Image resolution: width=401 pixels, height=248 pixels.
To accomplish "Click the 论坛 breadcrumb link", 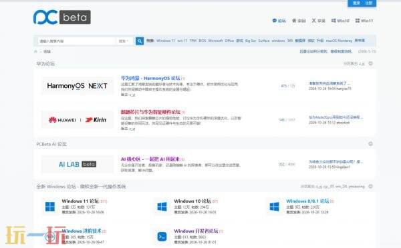I will point(47,51).
